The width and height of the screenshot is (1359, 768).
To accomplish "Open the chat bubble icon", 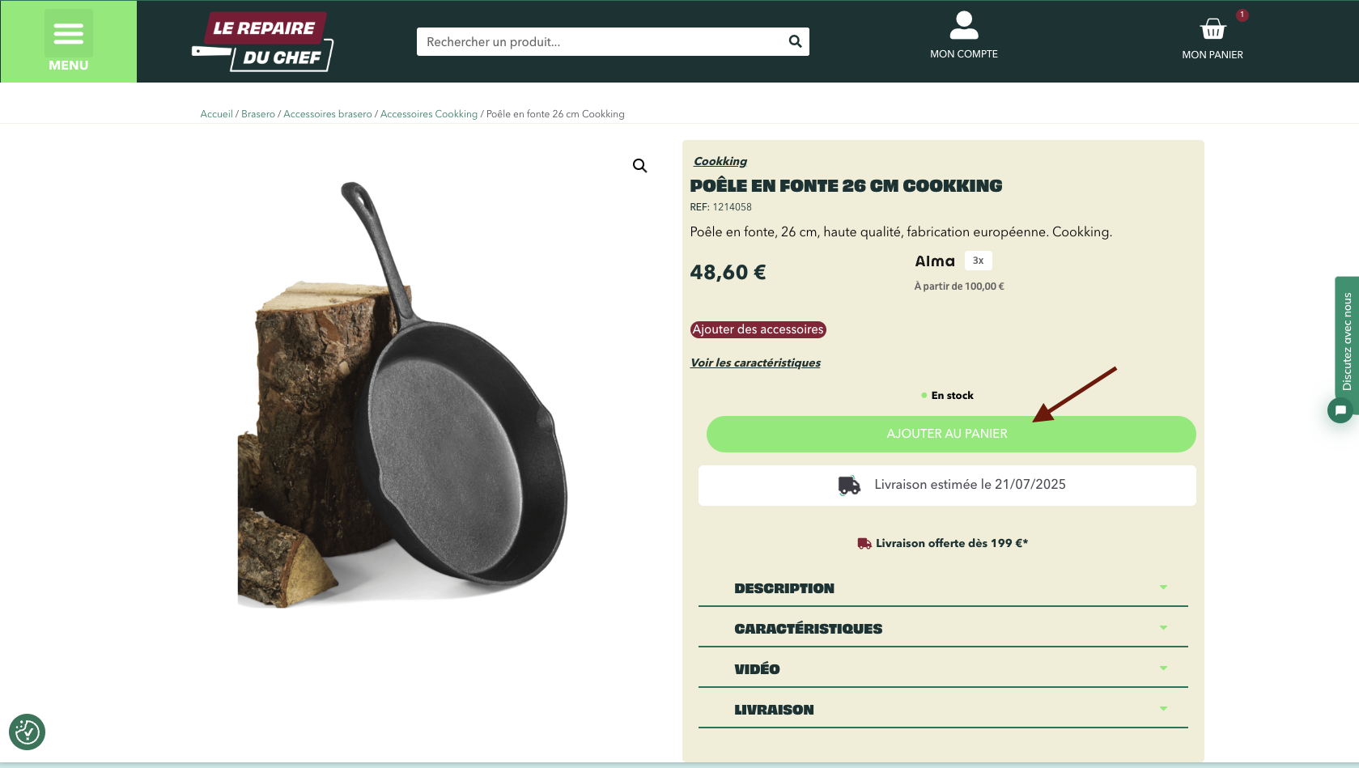I will (1340, 410).
